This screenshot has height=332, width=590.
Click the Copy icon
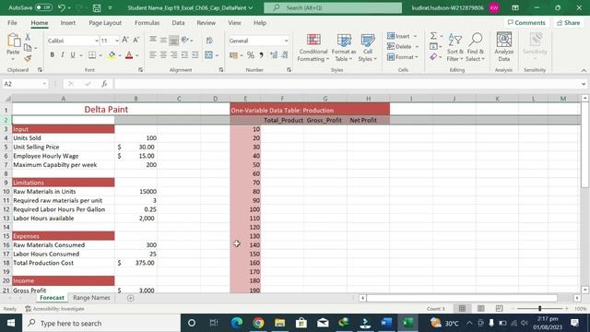28,48
